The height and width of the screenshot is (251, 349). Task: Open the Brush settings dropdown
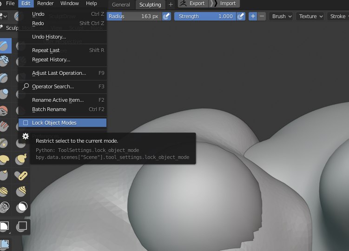tap(281, 16)
